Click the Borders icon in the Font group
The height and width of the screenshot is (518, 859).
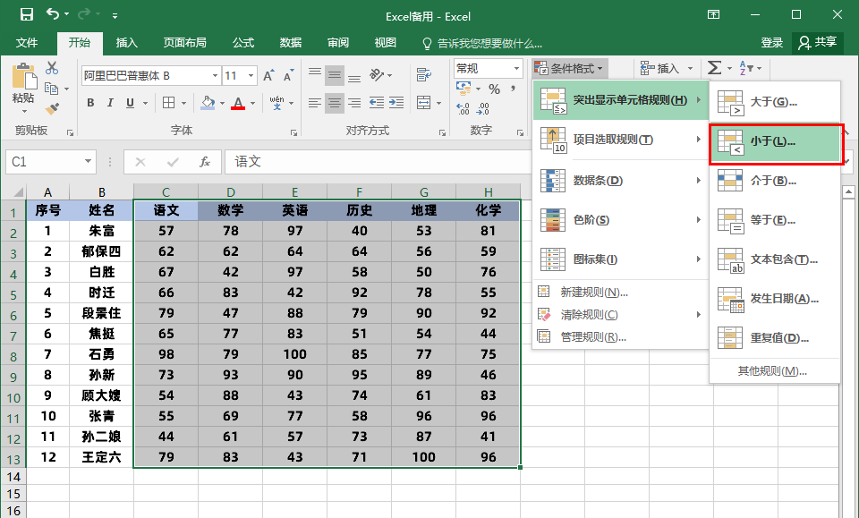pyautogui.click(x=166, y=103)
